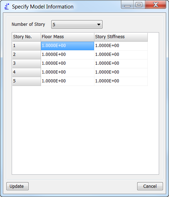Viewport: 169px width, 197px height.
Task: Click the Cancel button
Action: 150,186
